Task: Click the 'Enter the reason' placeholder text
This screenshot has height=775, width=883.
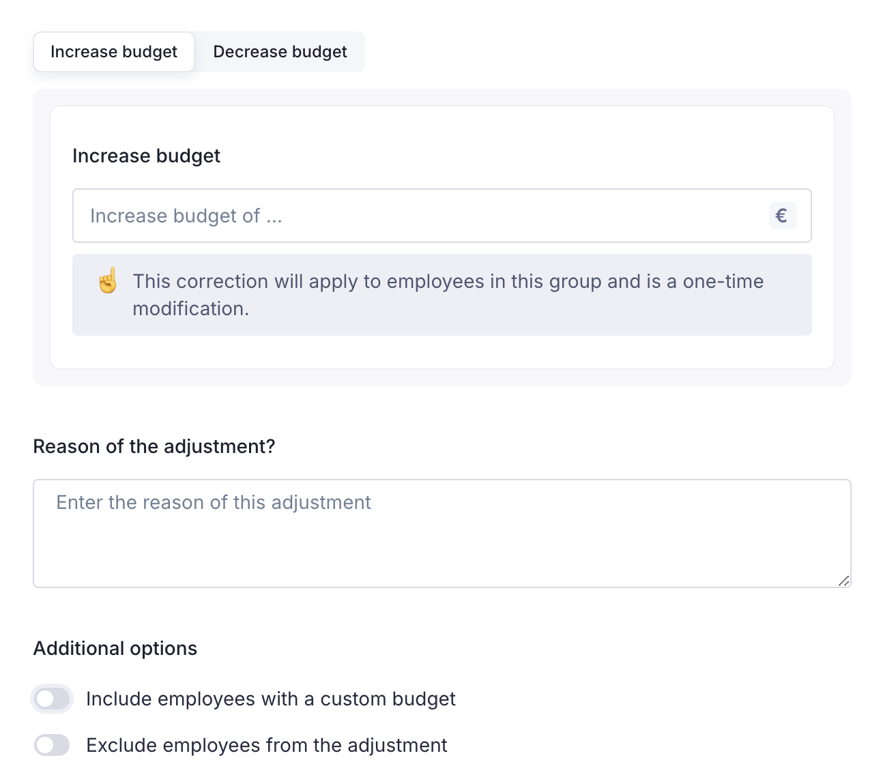Action: click(x=214, y=503)
